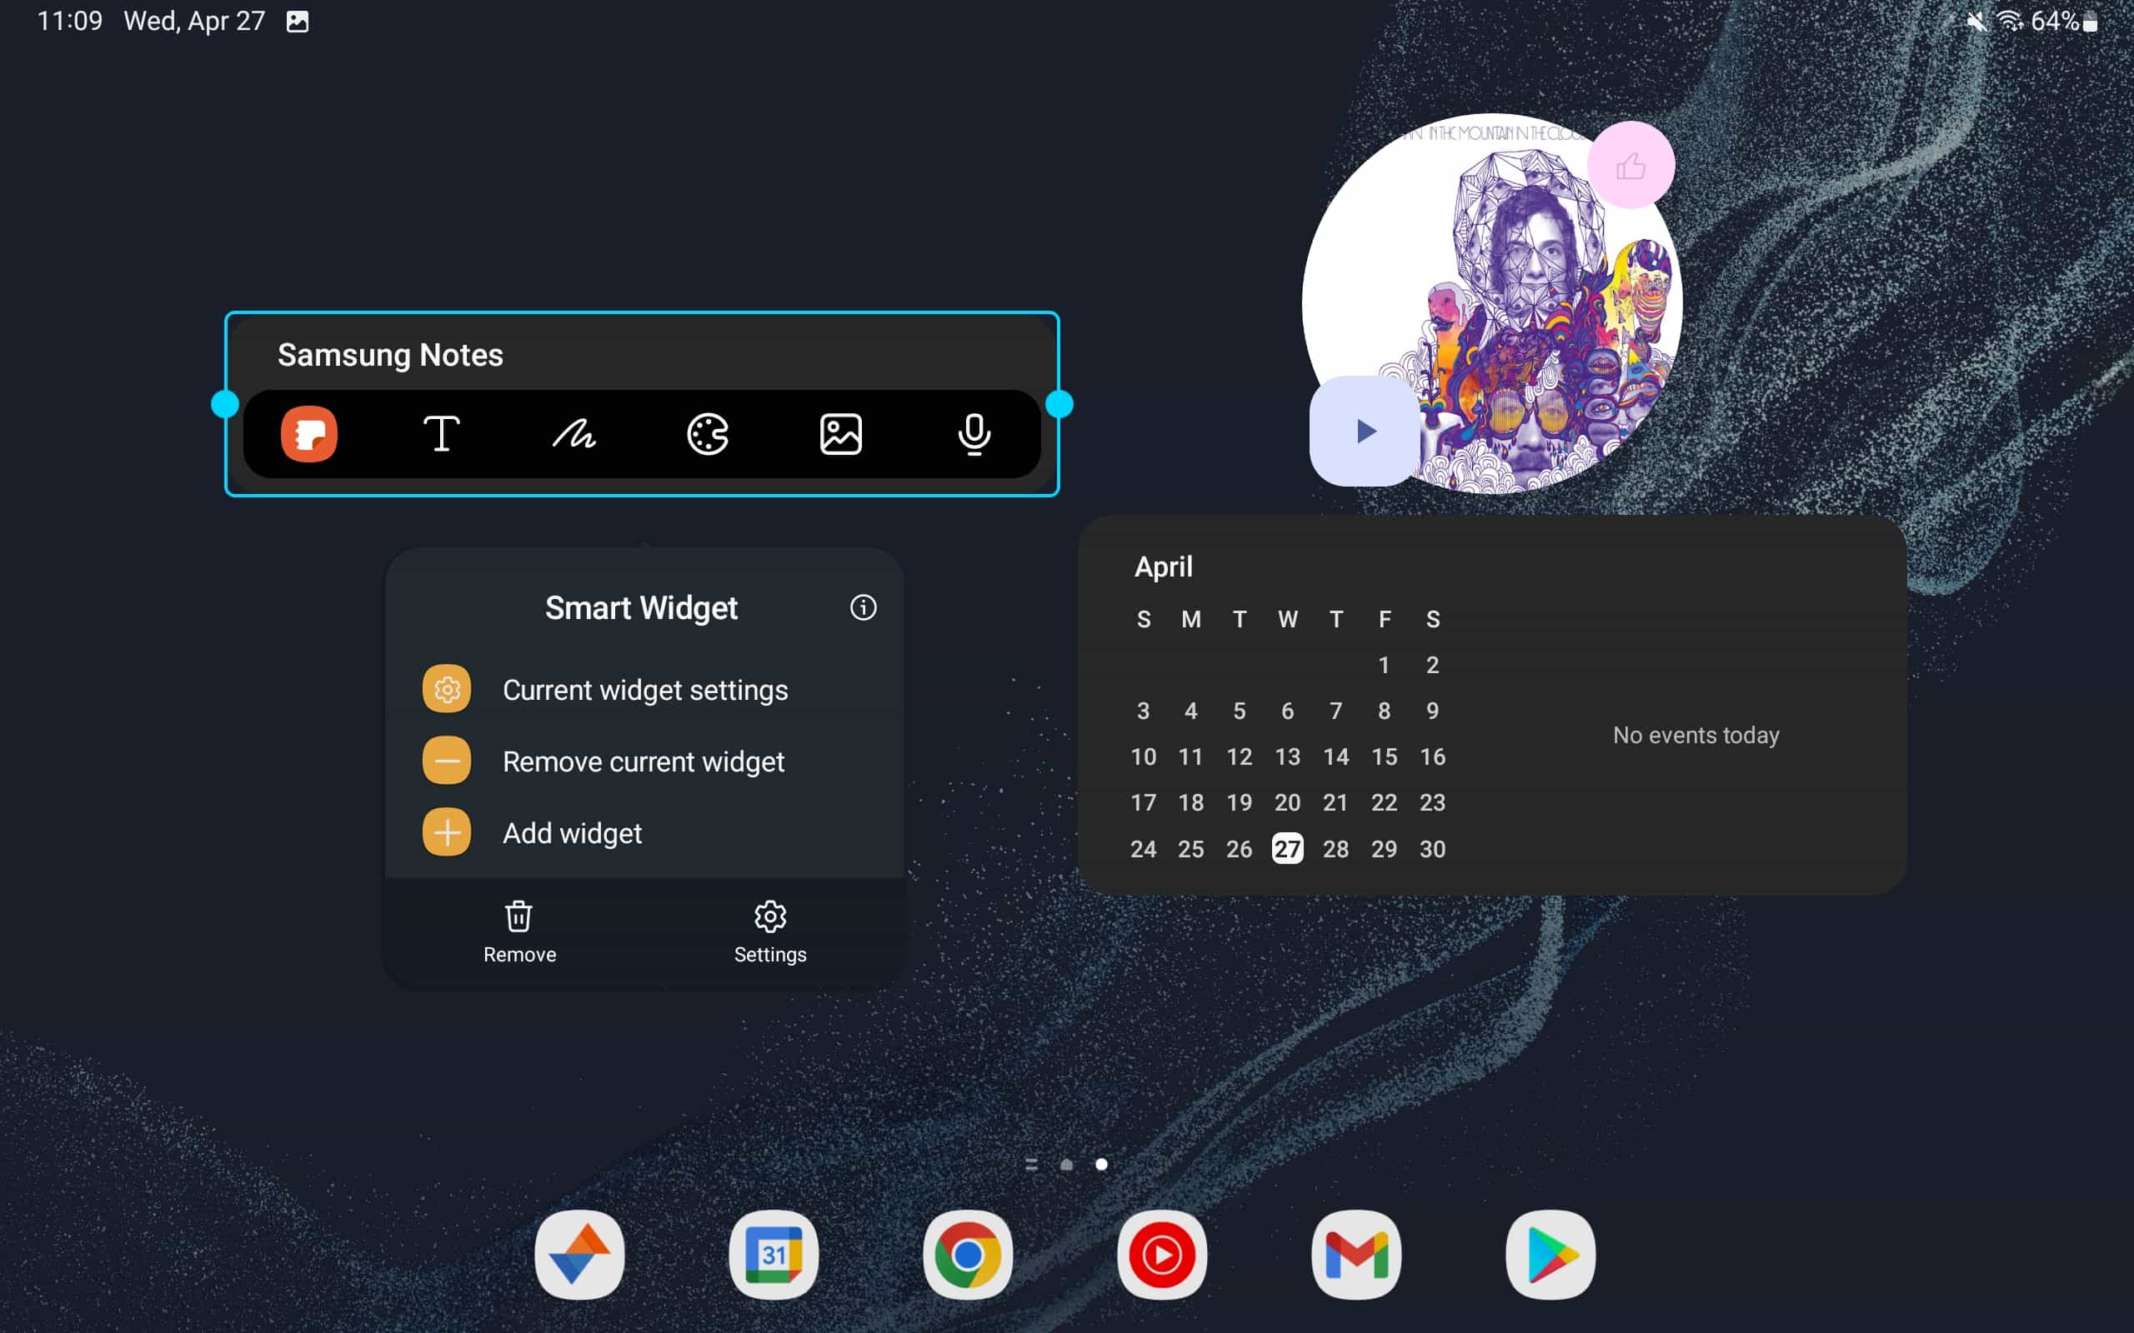
Task: View Smart Widget info
Action: click(864, 607)
